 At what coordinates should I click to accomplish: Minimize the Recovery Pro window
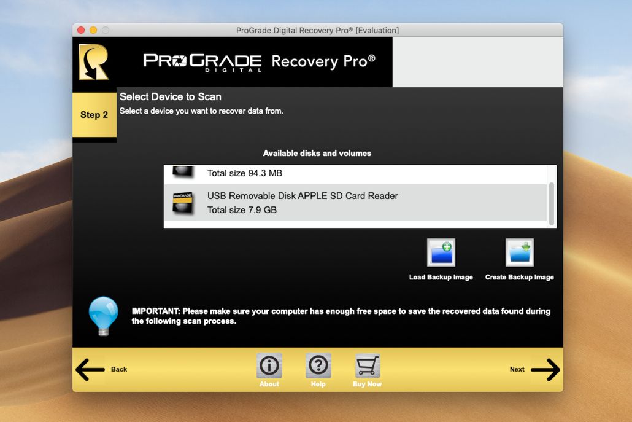[x=93, y=30]
